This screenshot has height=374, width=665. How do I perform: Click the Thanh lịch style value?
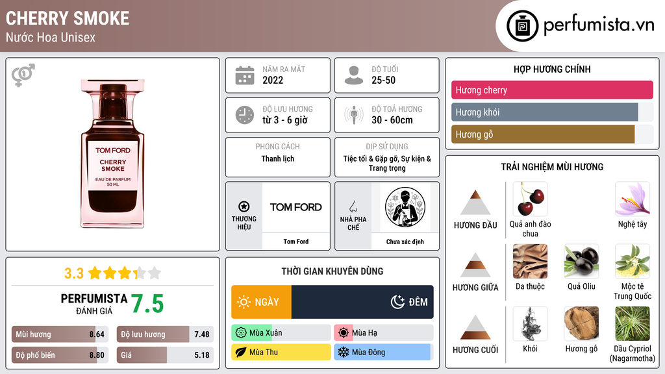point(278,158)
